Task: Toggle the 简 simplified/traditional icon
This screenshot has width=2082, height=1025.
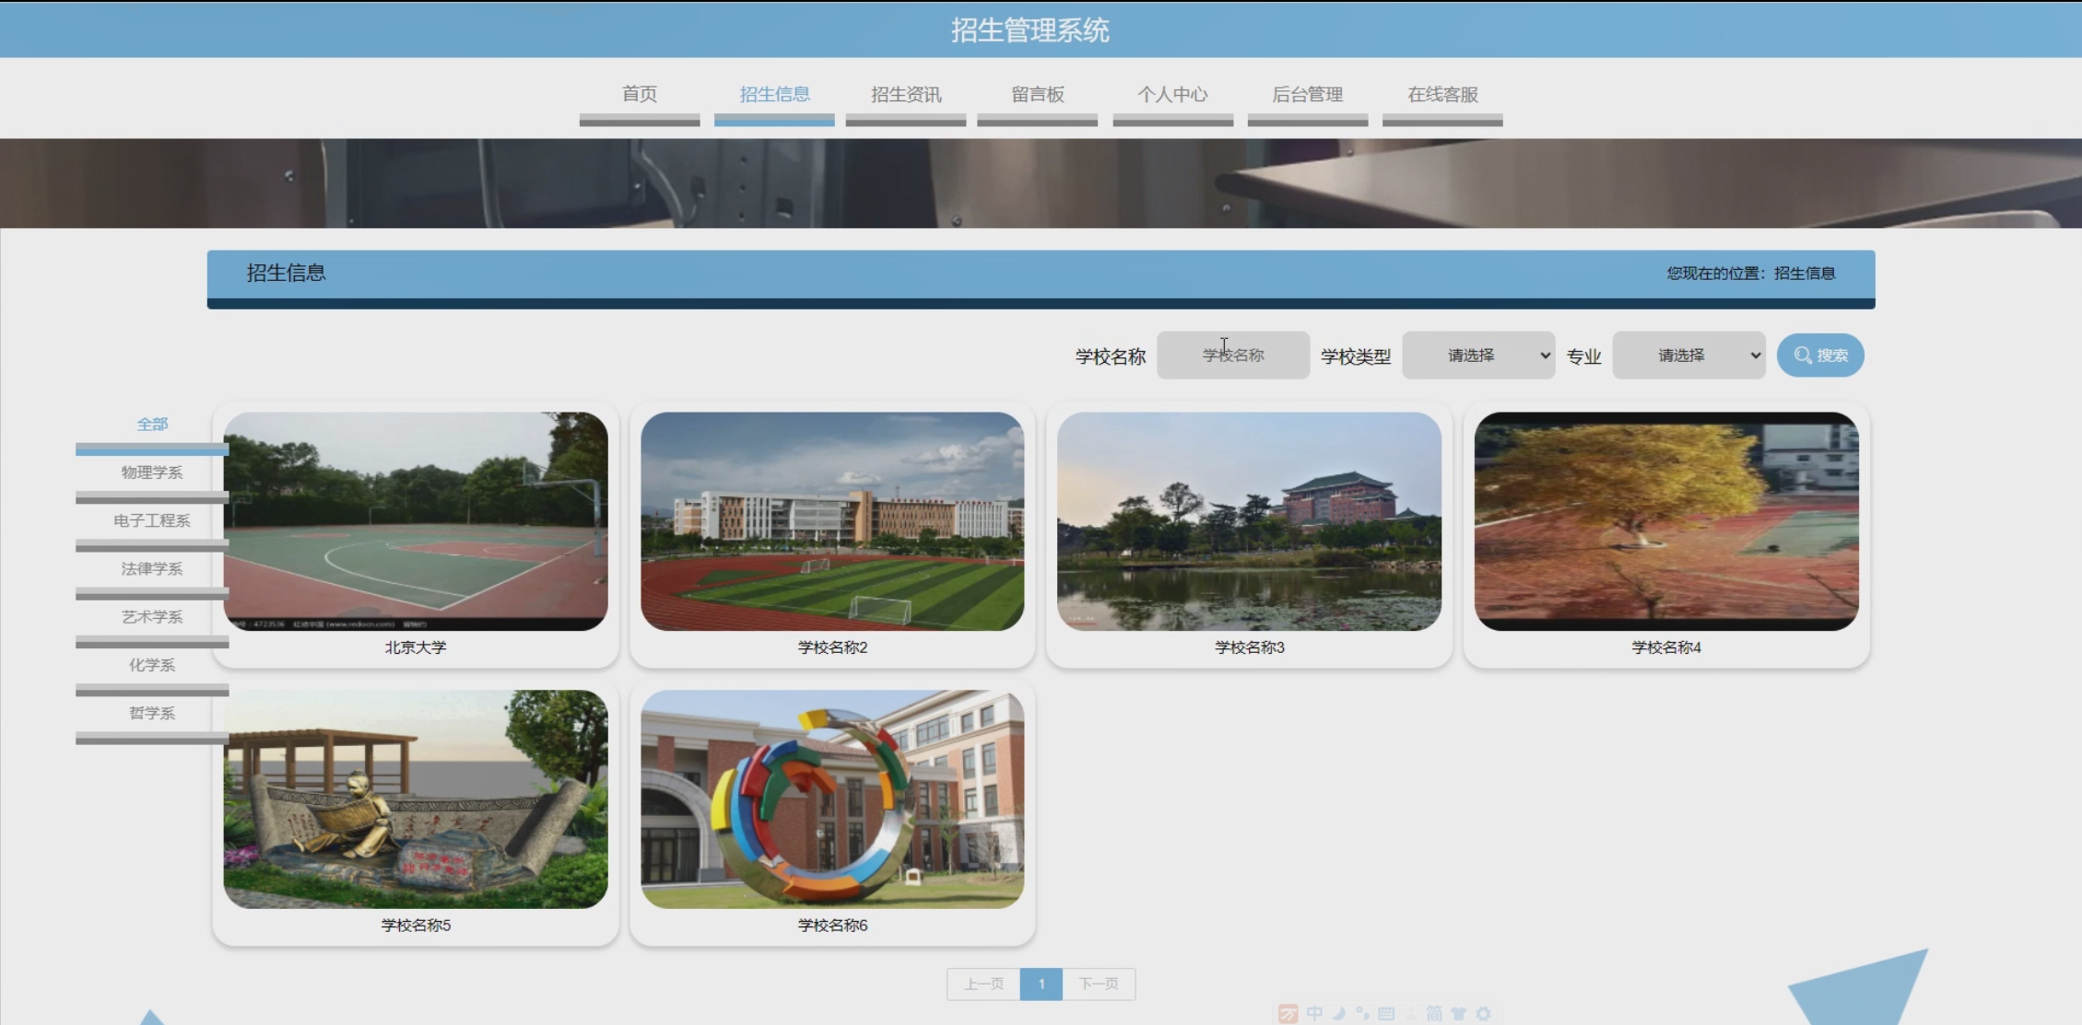Action: 1434,1014
